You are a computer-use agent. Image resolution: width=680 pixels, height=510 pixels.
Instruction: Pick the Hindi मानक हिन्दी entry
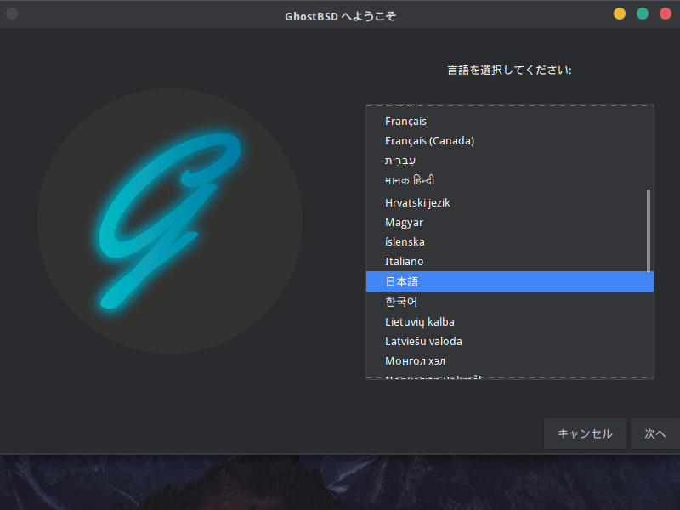(x=509, y=180)
